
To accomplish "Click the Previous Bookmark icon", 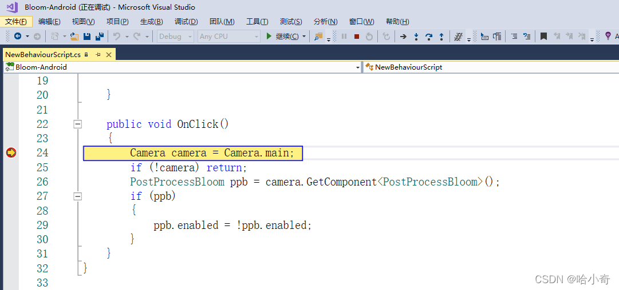I will [x=557, y=36].
